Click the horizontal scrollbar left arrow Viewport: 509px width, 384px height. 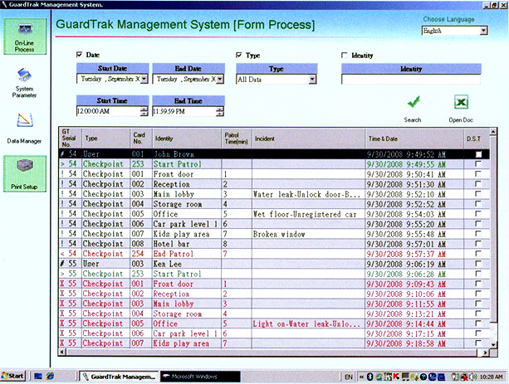pyautogui.click(x=62, y=352)
